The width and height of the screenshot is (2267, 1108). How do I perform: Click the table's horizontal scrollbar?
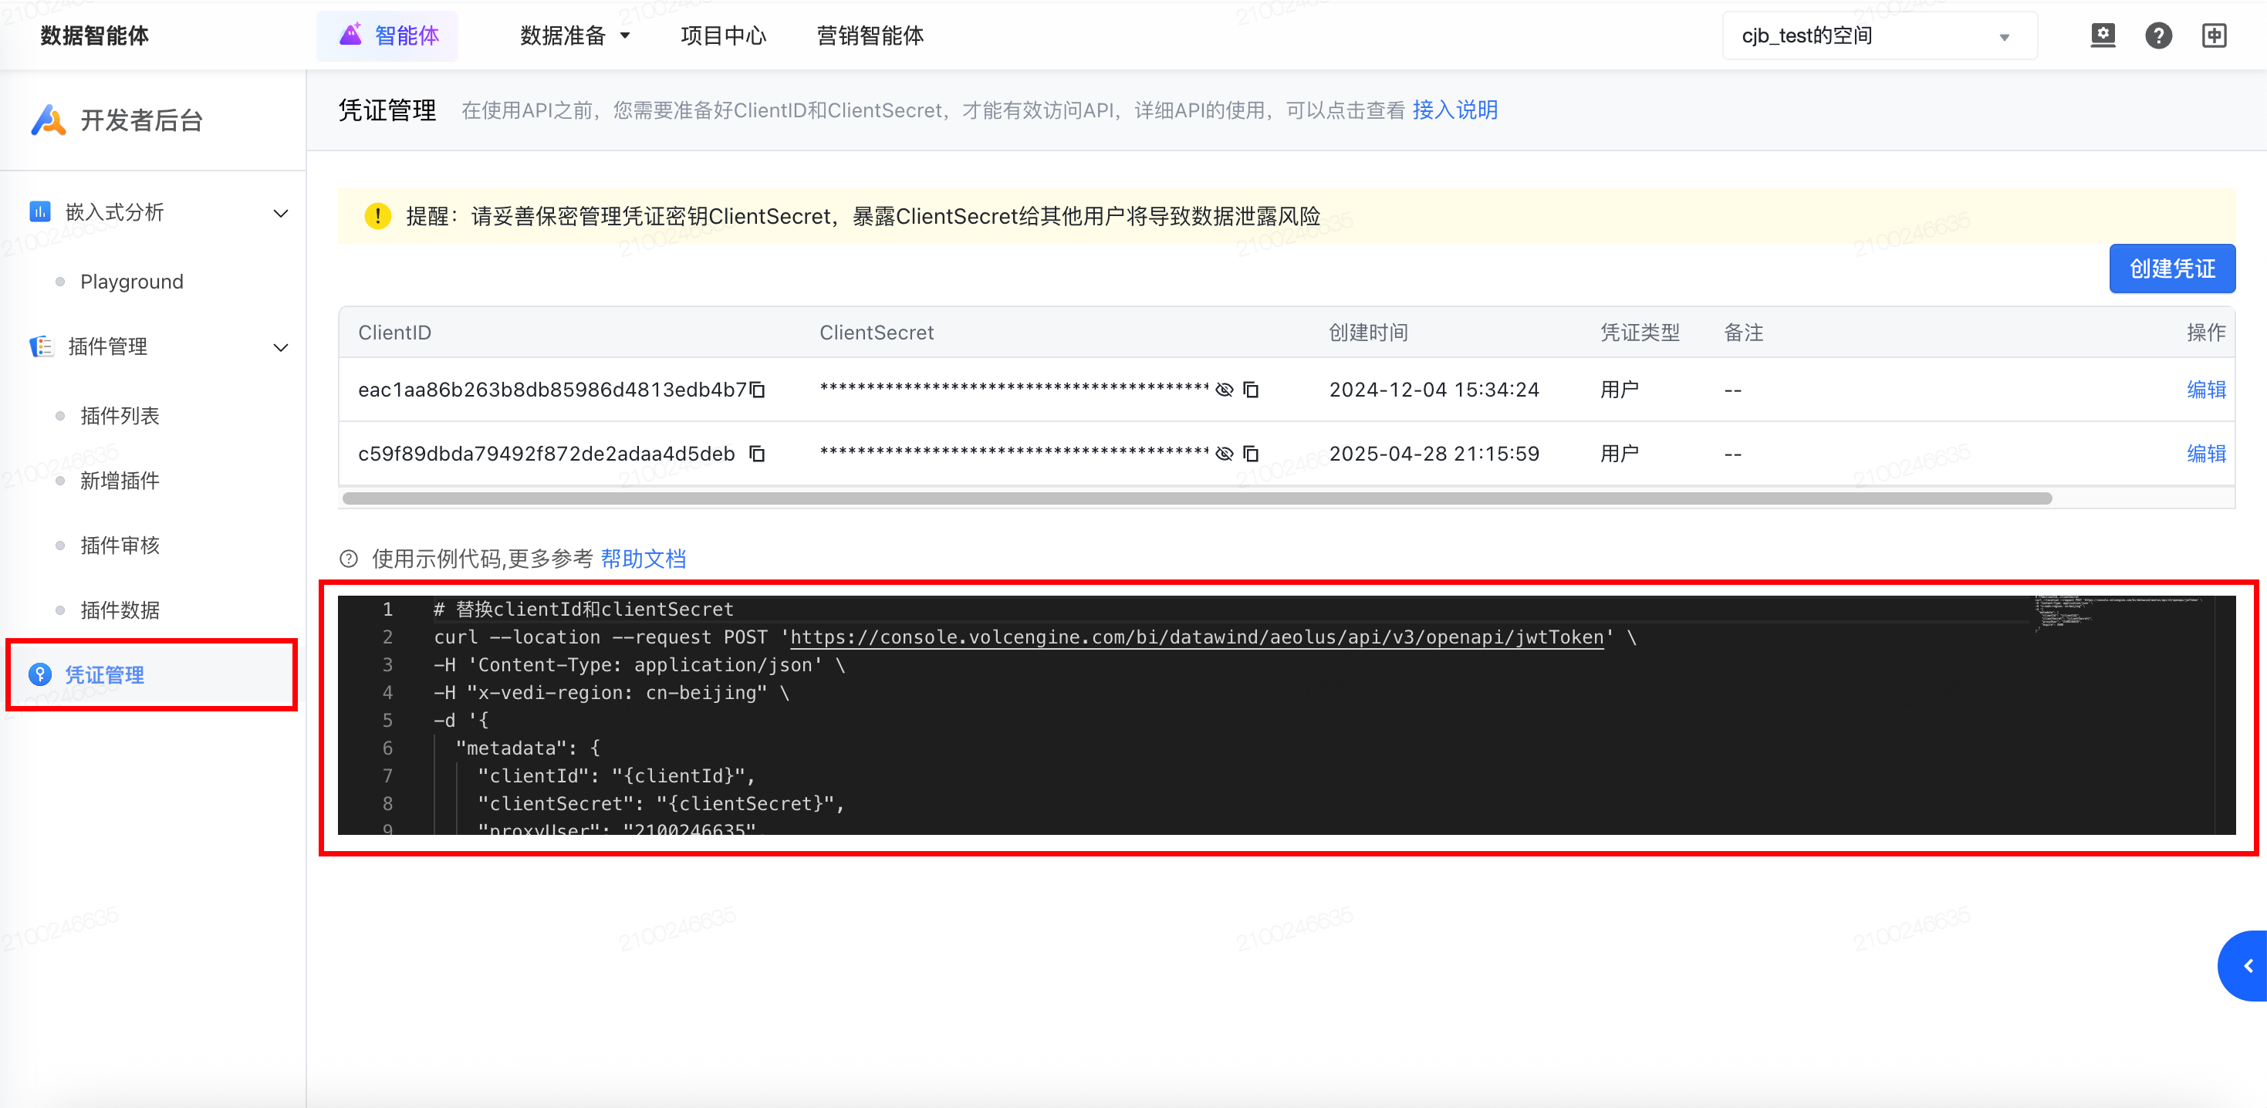coord(1197,499)
